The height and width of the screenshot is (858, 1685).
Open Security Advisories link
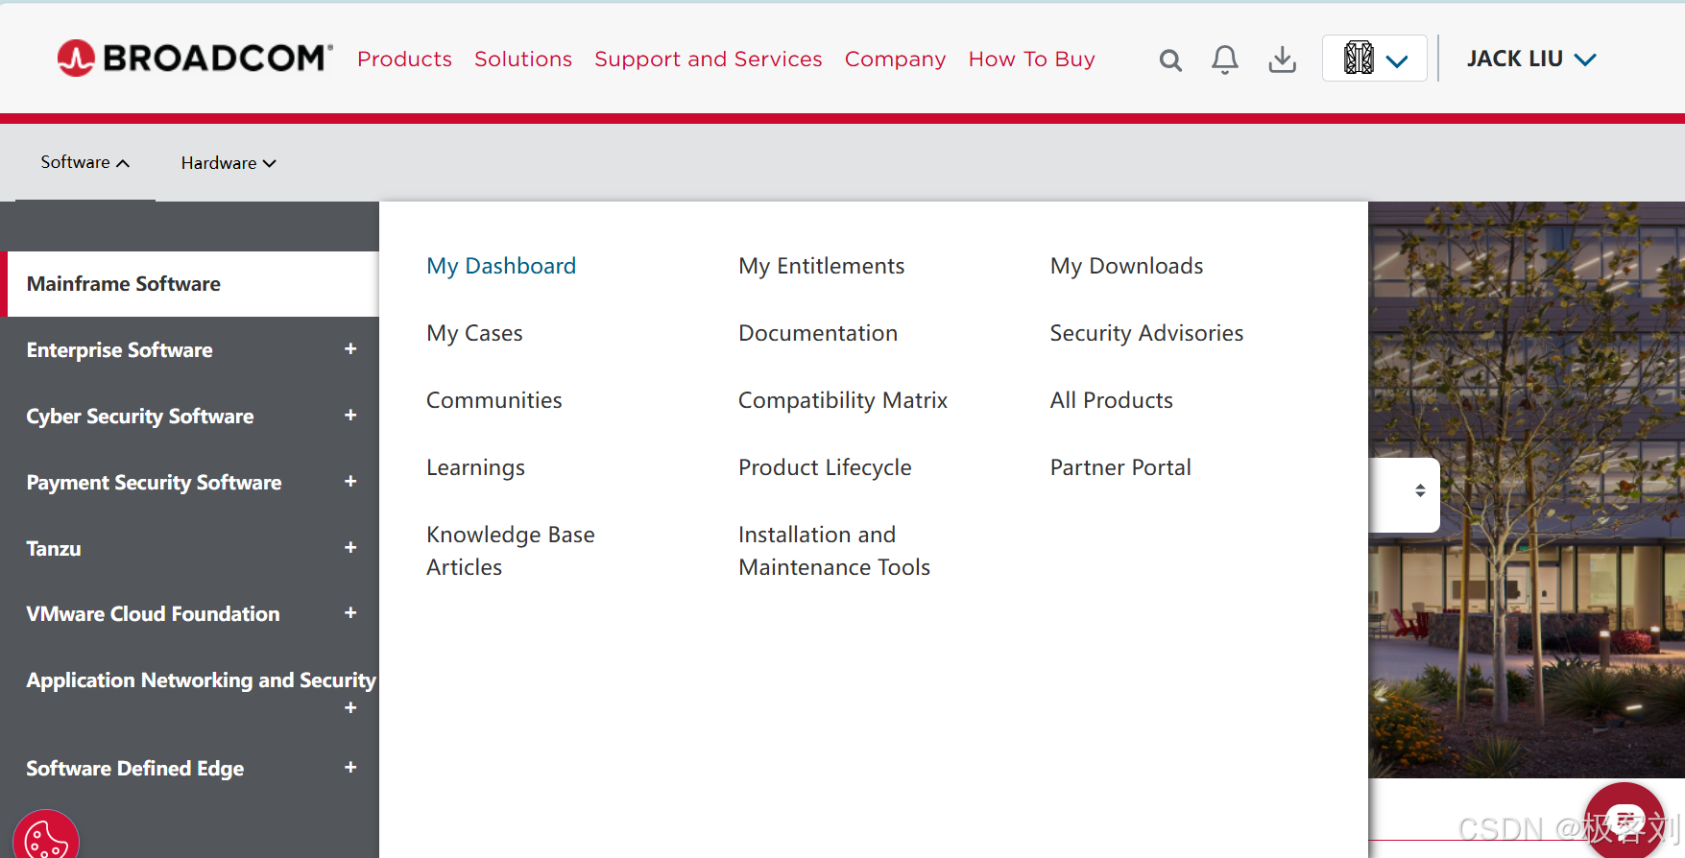(1146, 333)
